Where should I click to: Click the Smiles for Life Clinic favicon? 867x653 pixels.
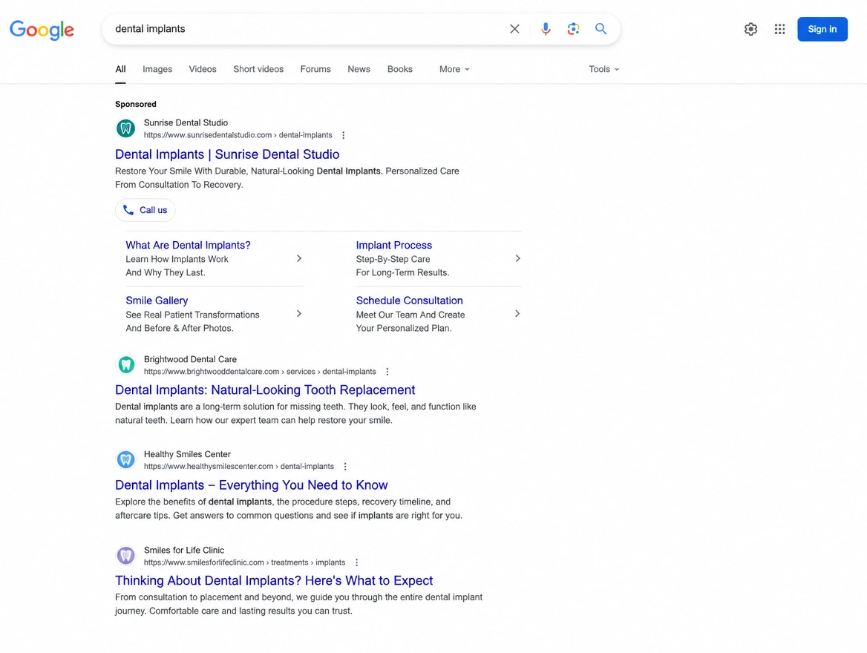[125, 556]
